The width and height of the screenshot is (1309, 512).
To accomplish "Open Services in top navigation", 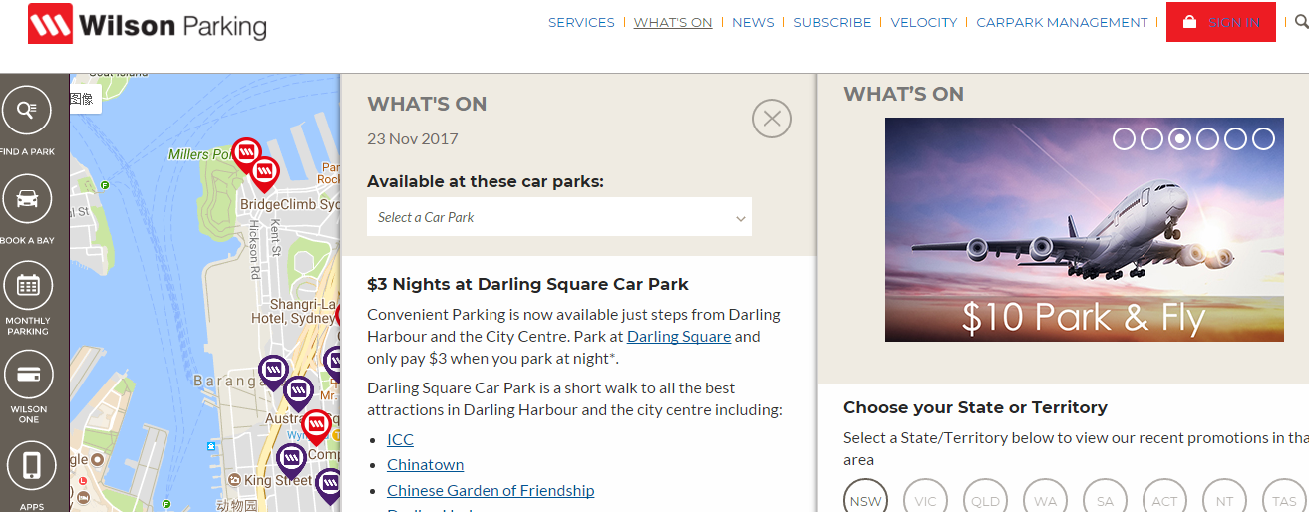I will [581, 22].
